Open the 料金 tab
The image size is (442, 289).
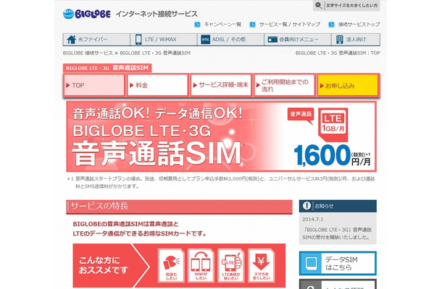(157, 85)
